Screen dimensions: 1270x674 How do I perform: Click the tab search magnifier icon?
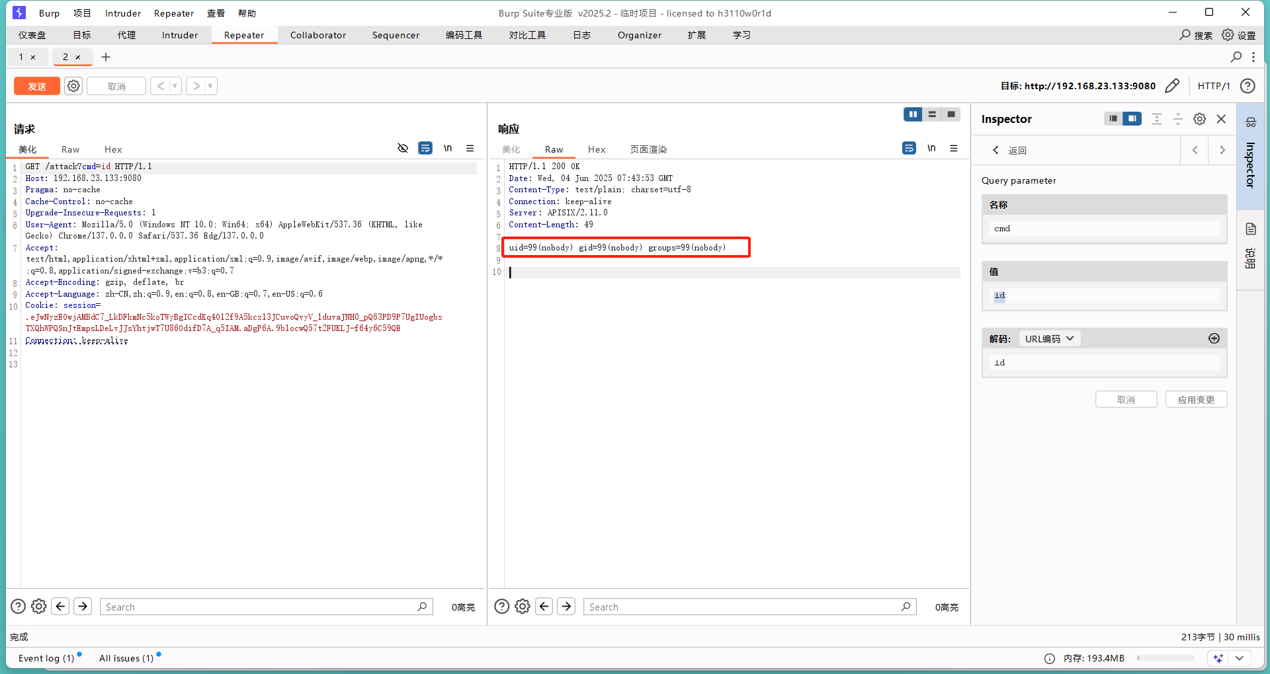(1236, 57)
